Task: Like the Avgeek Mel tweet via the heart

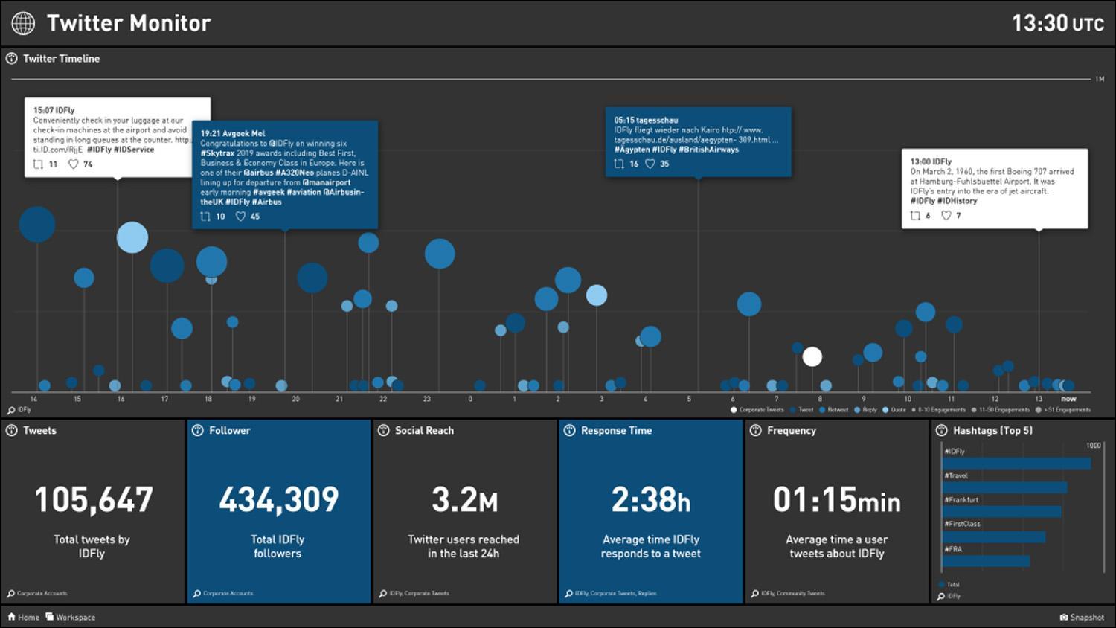Action: tap(240, 216)
